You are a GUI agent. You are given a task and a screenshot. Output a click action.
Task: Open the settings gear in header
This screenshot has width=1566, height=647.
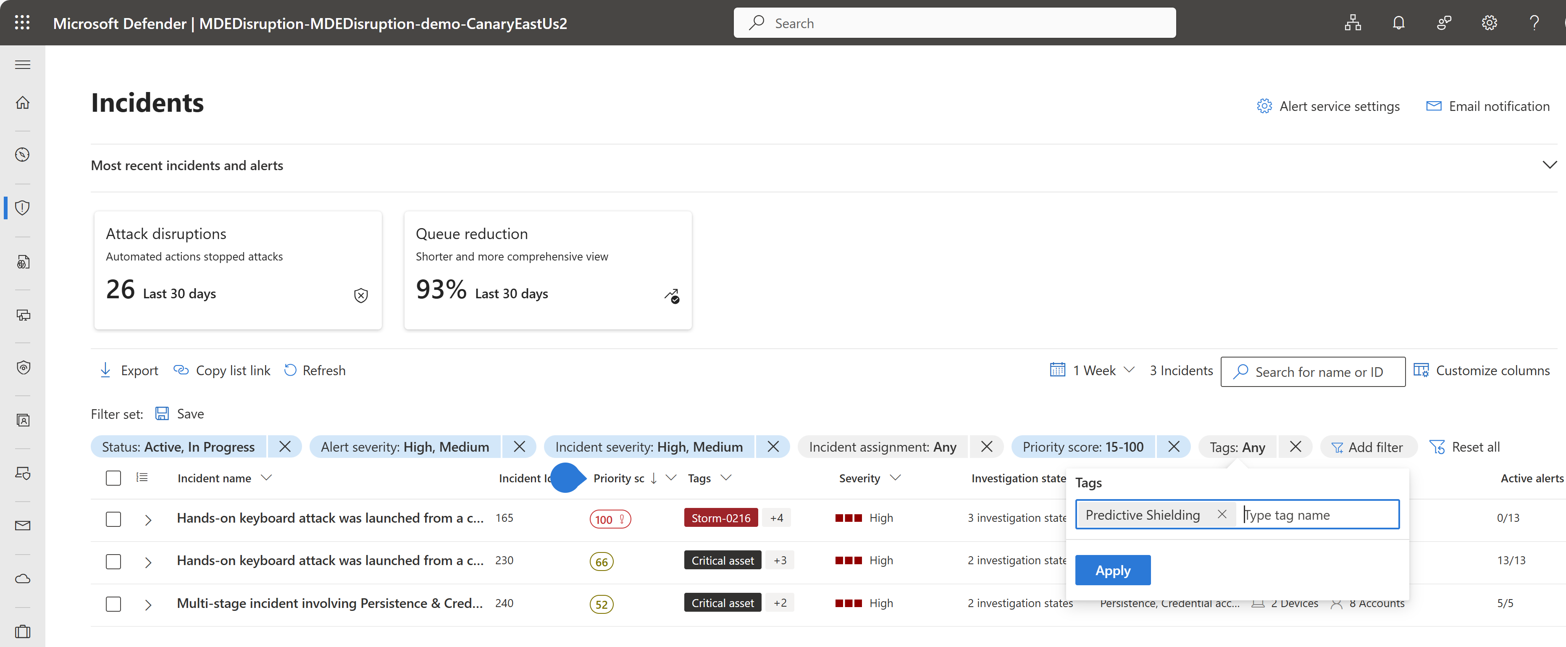pyautogui.click(x=1489, y=23)
